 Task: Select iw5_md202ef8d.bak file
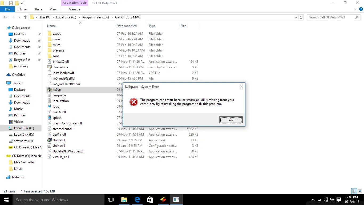(67, 84)
